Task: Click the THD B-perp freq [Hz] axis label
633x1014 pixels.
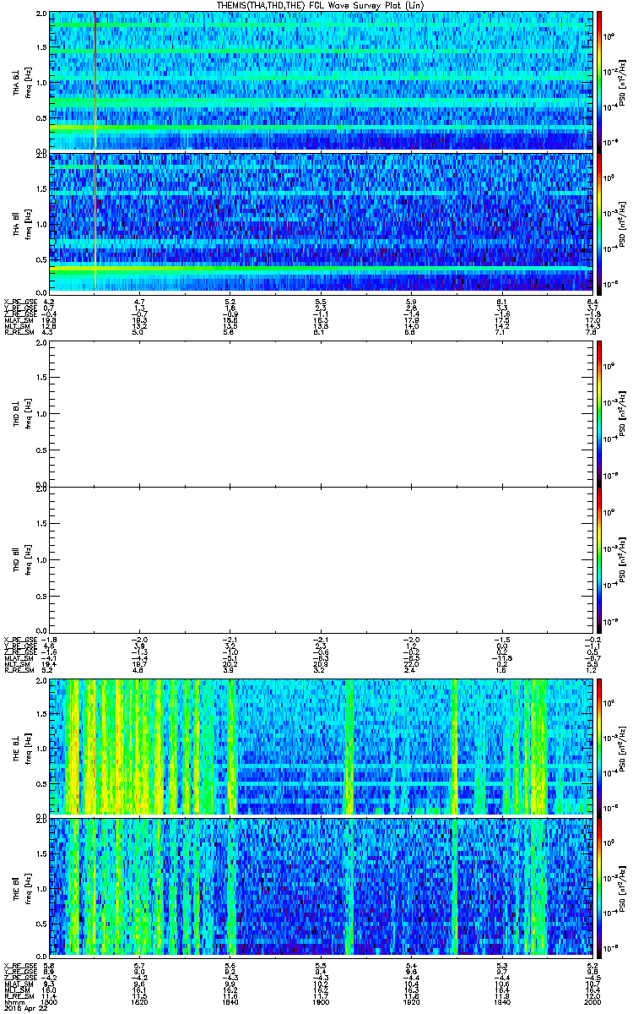Action: (x=22, y=413)
